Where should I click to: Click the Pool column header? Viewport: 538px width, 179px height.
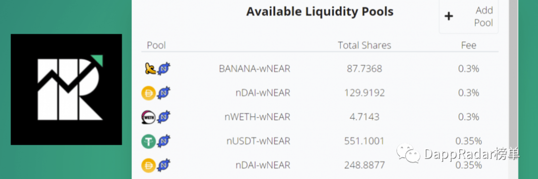pyautogui.click(x=156, y=45)
